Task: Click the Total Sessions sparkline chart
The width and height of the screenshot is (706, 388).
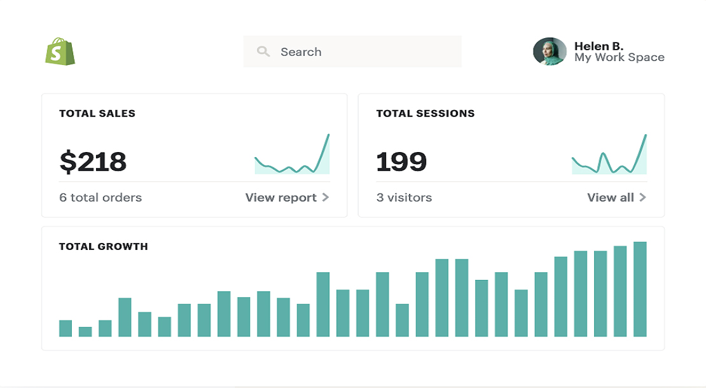Action: tap(609, 154)
